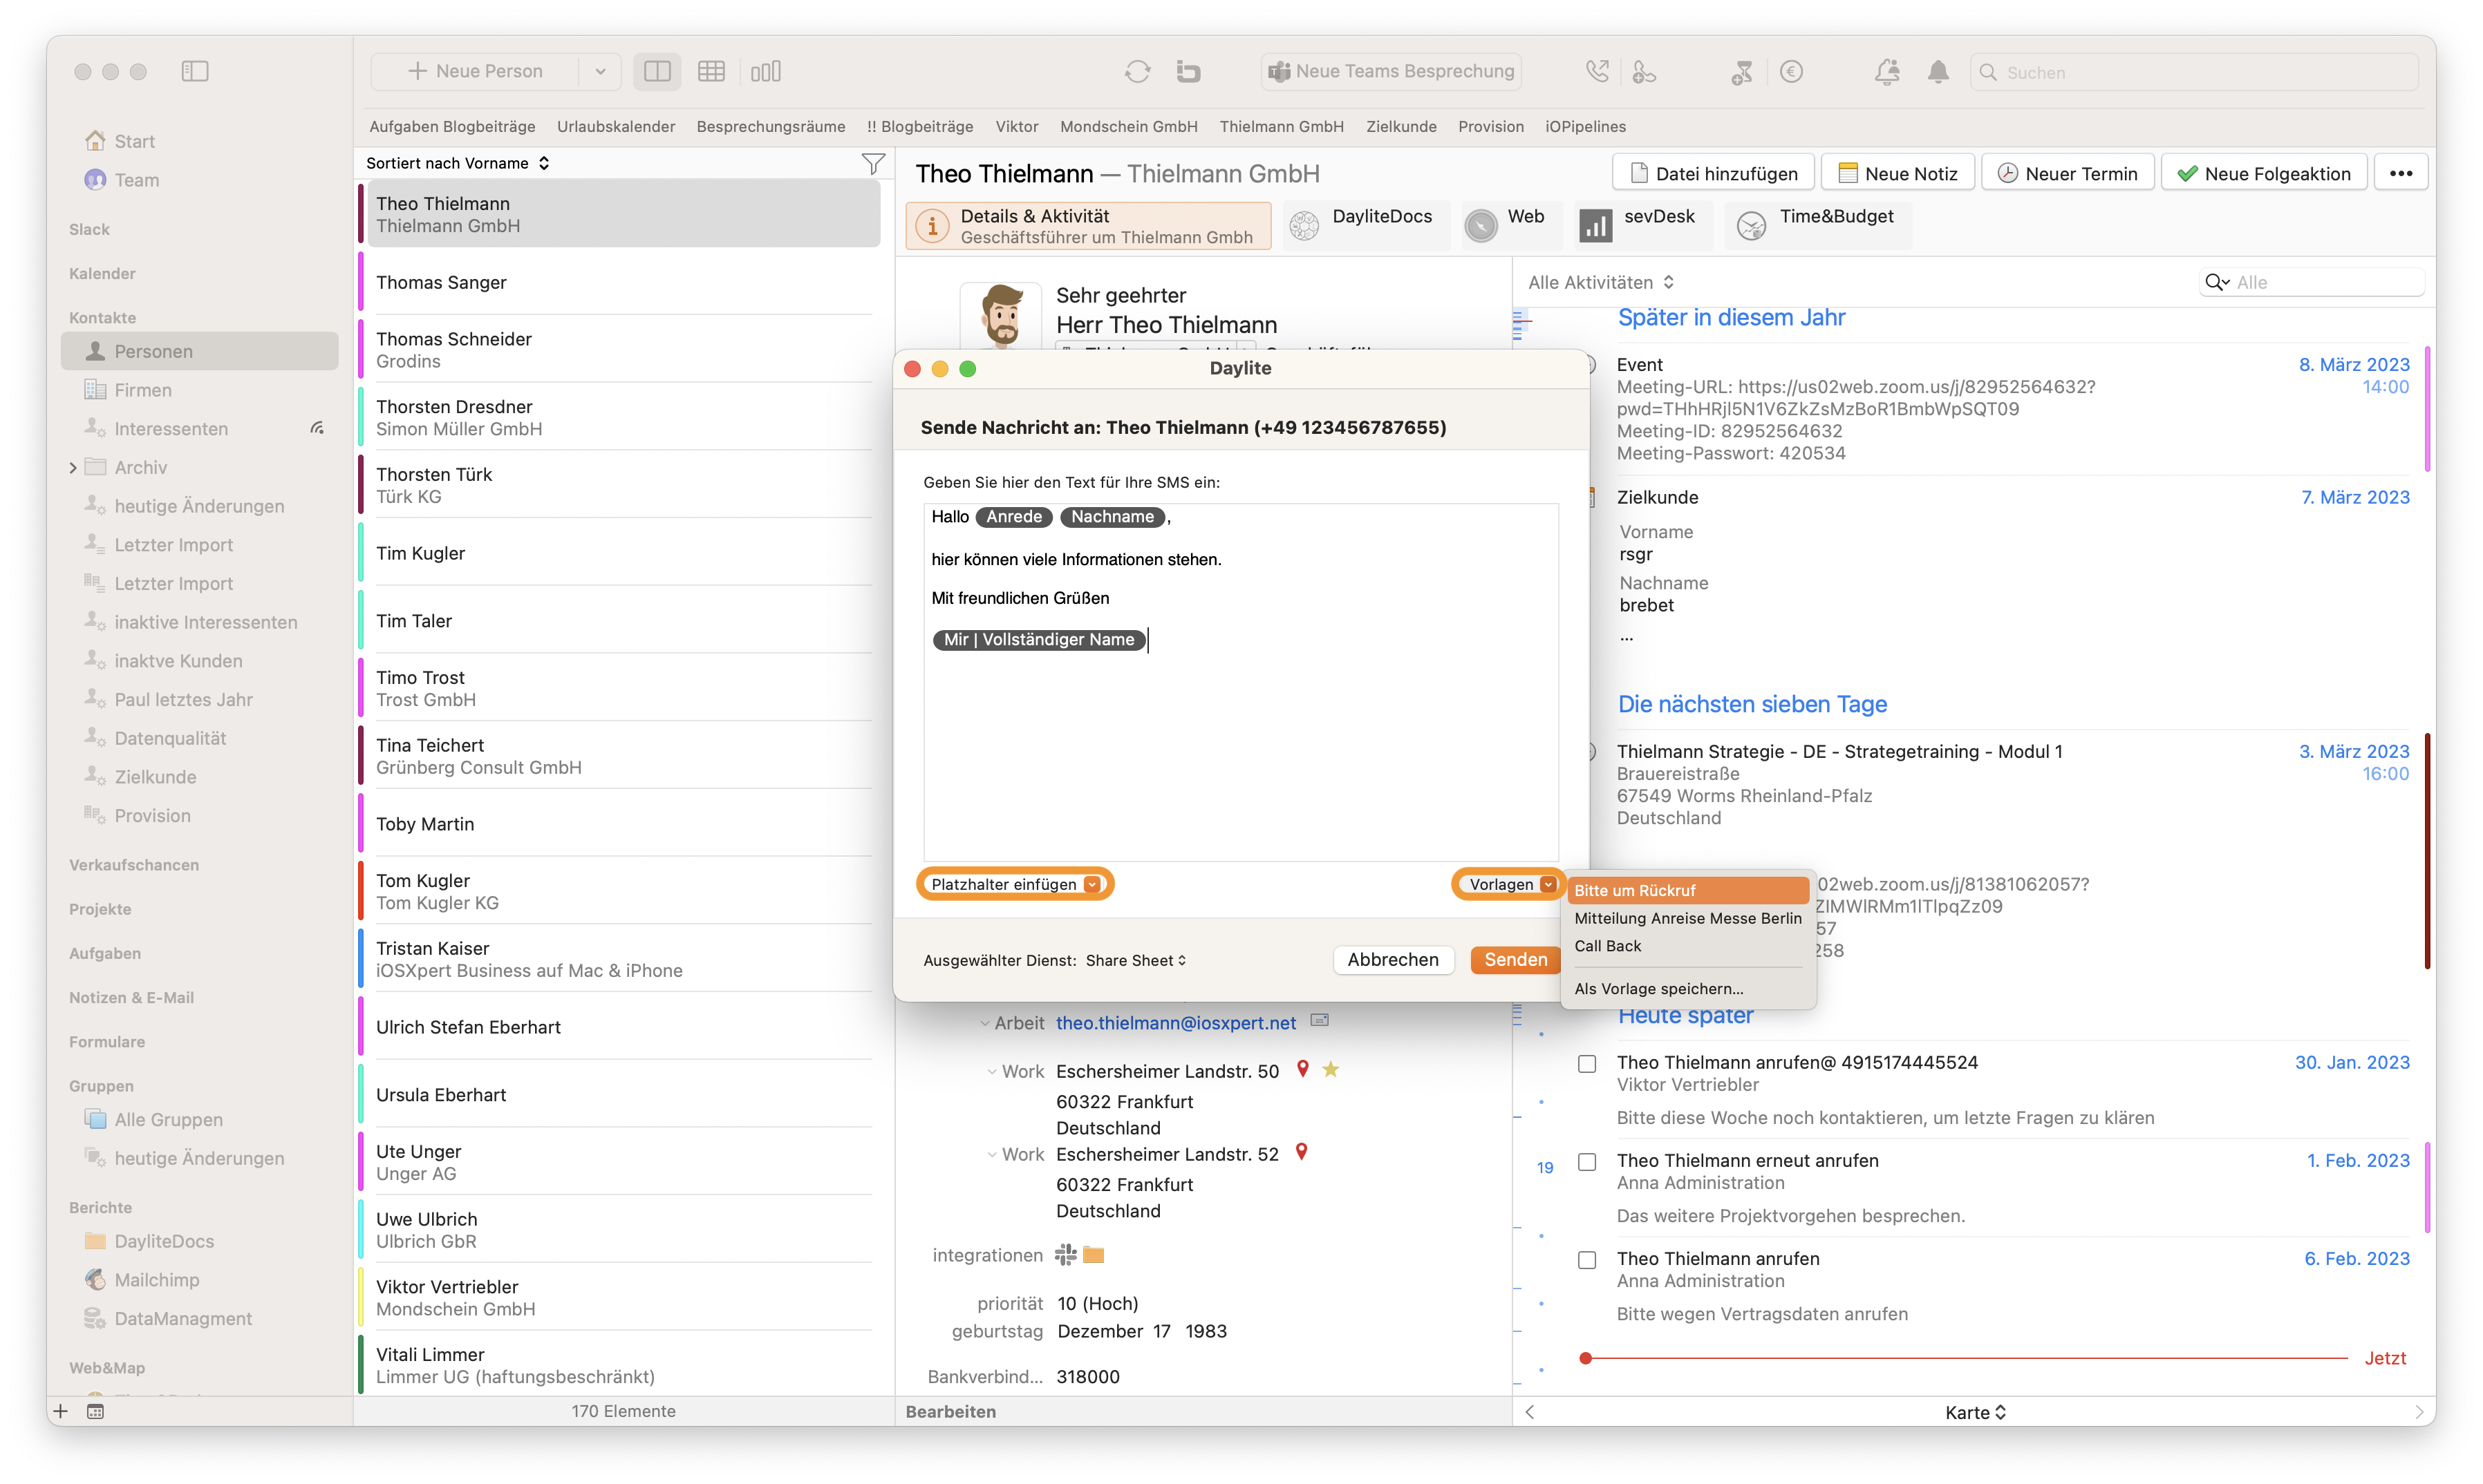Click the more options ellipsis button
Image resolution: width=2483 pixels, height=1484 pixels.
click(2401, 173)
